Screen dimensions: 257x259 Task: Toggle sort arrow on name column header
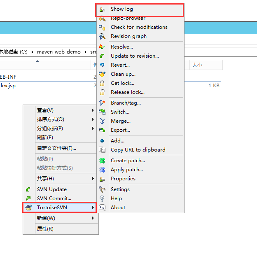37,61
